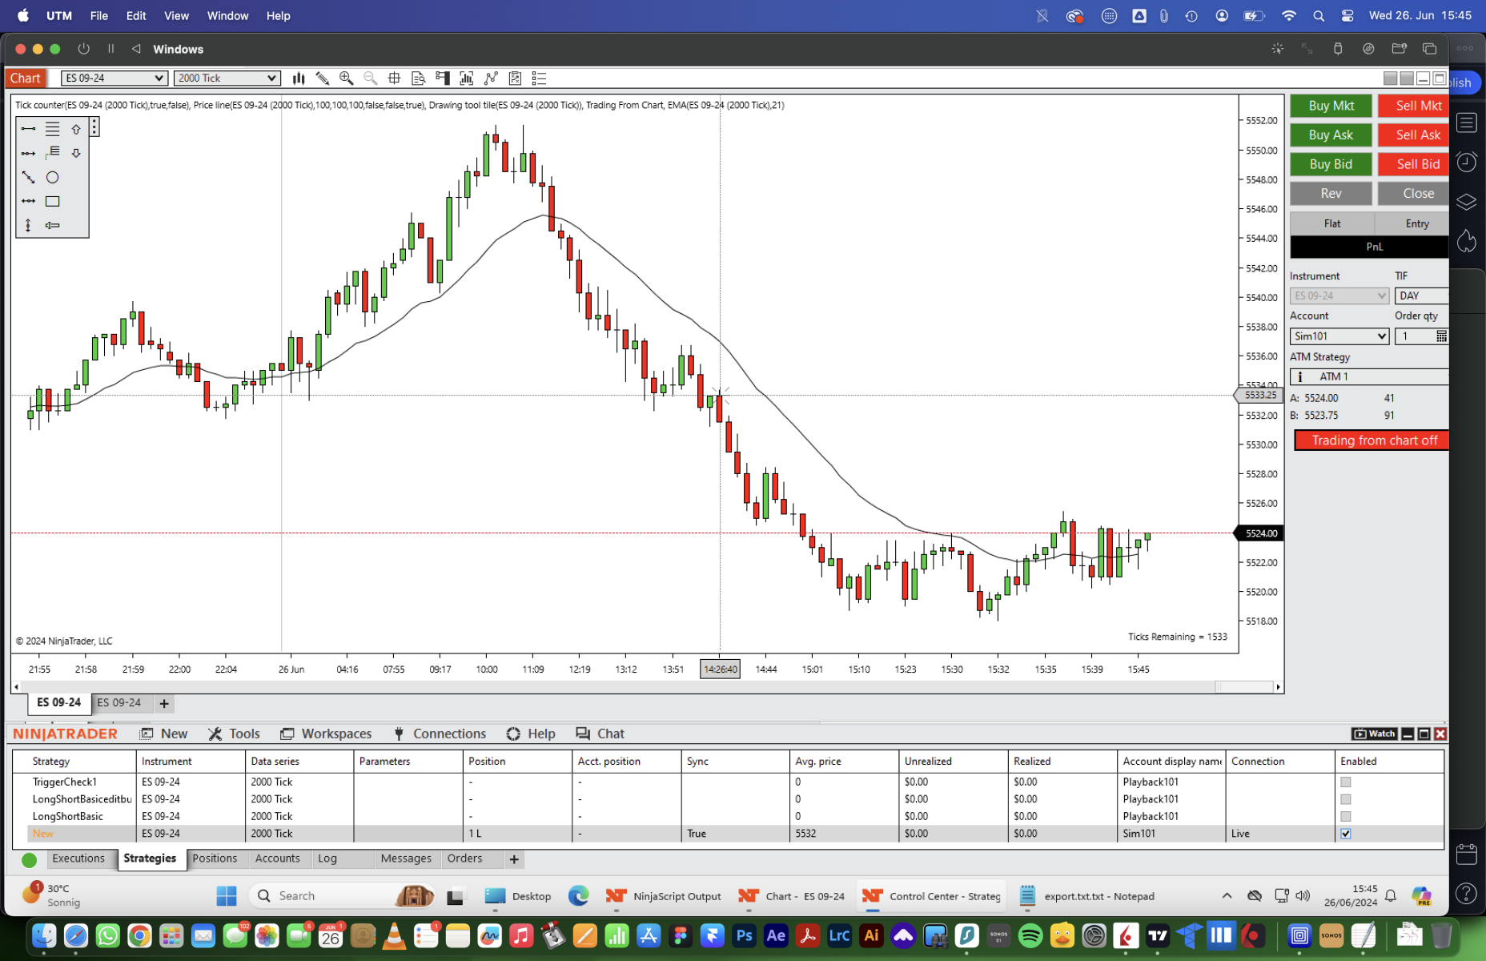Select the horizontal lines stack tool

tap(53, 129)
